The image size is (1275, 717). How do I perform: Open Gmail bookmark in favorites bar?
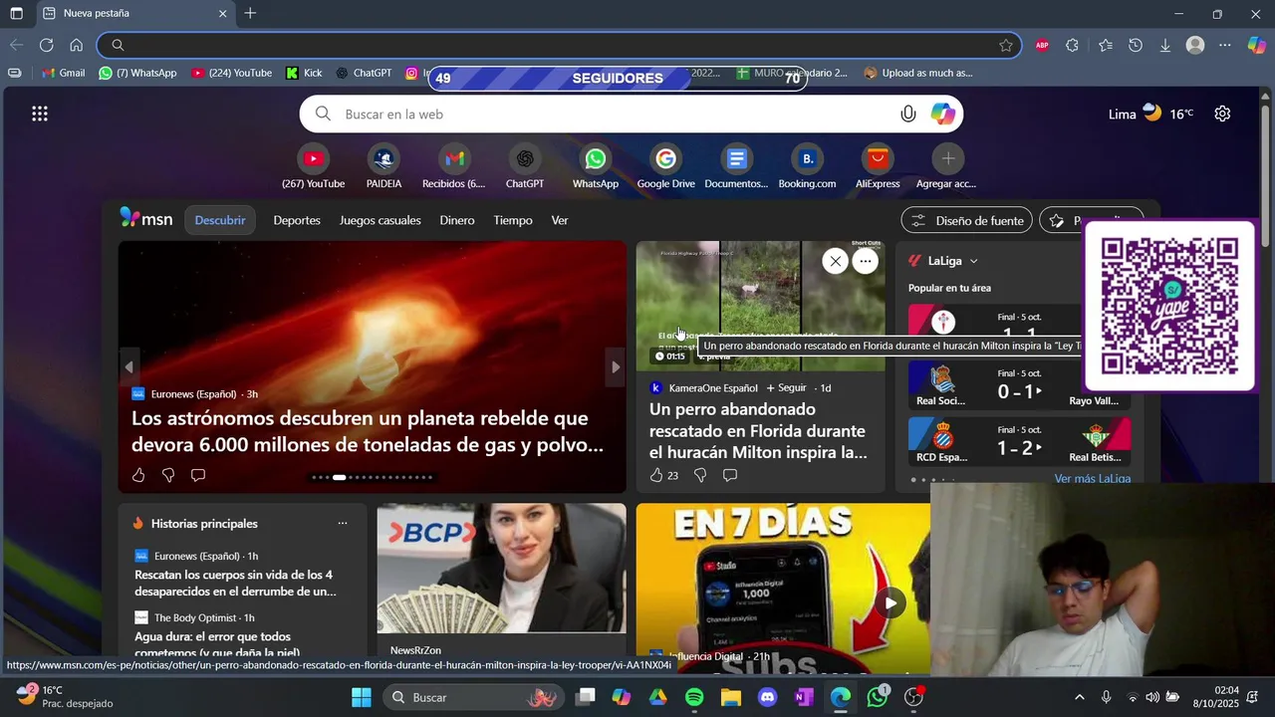(x=63, y=73)
